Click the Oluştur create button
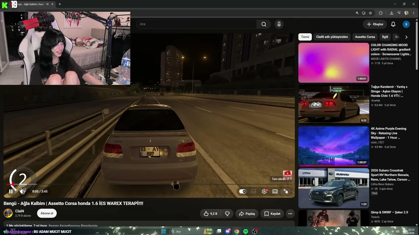This screenshot has height=235, width=419. (x=375, y=24)
